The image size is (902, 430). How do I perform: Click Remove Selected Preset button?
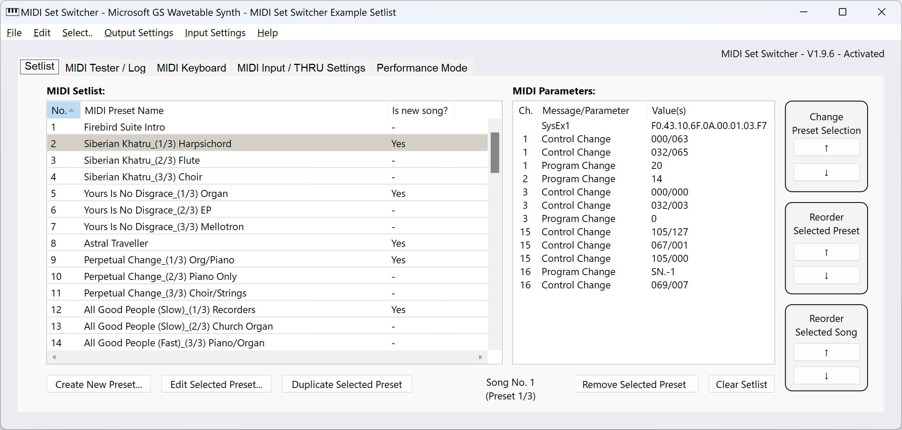point(634,384)
